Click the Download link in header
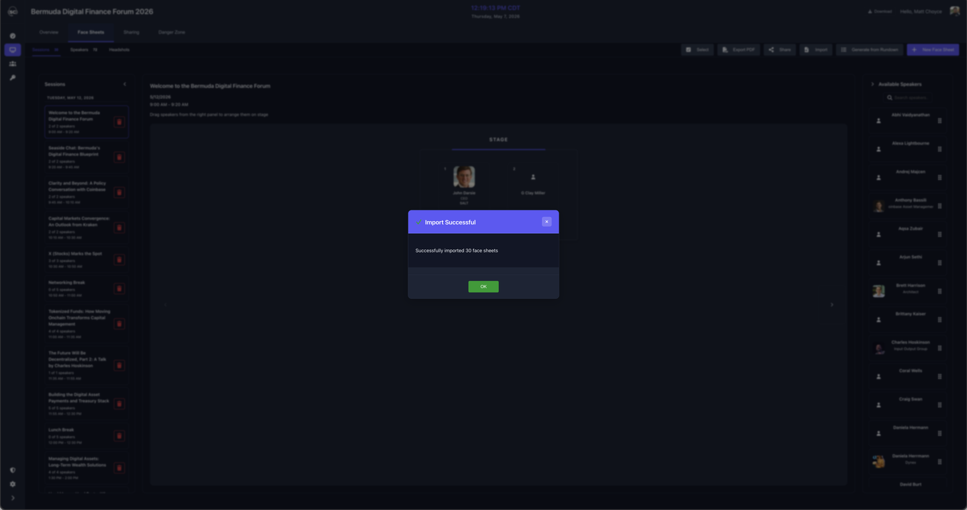 880,11
